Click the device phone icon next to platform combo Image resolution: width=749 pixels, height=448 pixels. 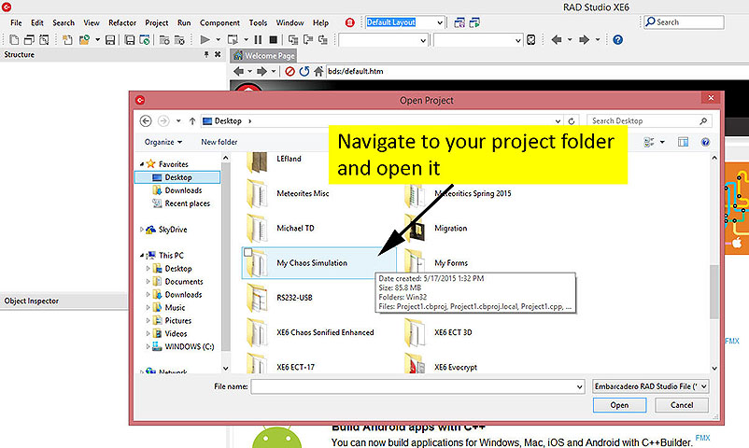(530, 39)
